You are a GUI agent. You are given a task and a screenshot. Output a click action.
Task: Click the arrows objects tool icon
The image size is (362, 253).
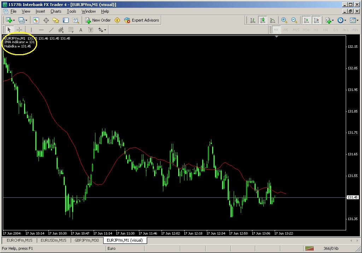point(101,30)
